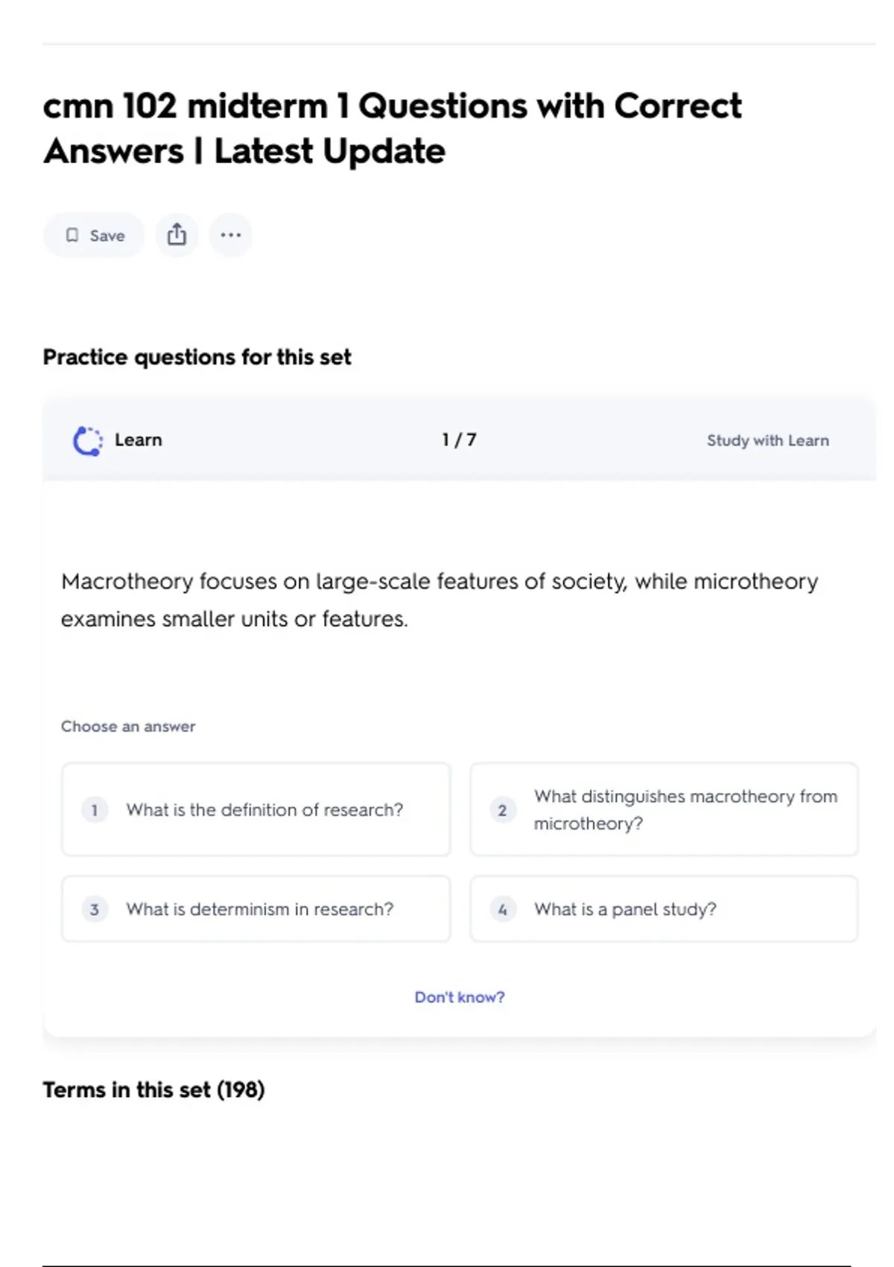The height and width of the screenshot is (1267, 894).
Task: Open the share icon button
Action: click(177, 235)
